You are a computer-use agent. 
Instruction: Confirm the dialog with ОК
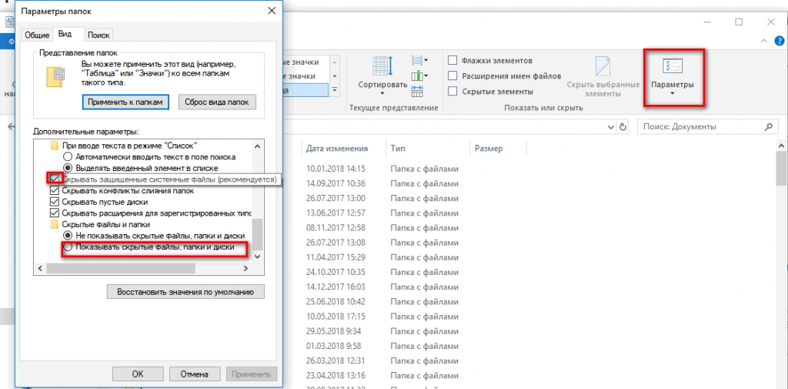[x=138, y=374]
